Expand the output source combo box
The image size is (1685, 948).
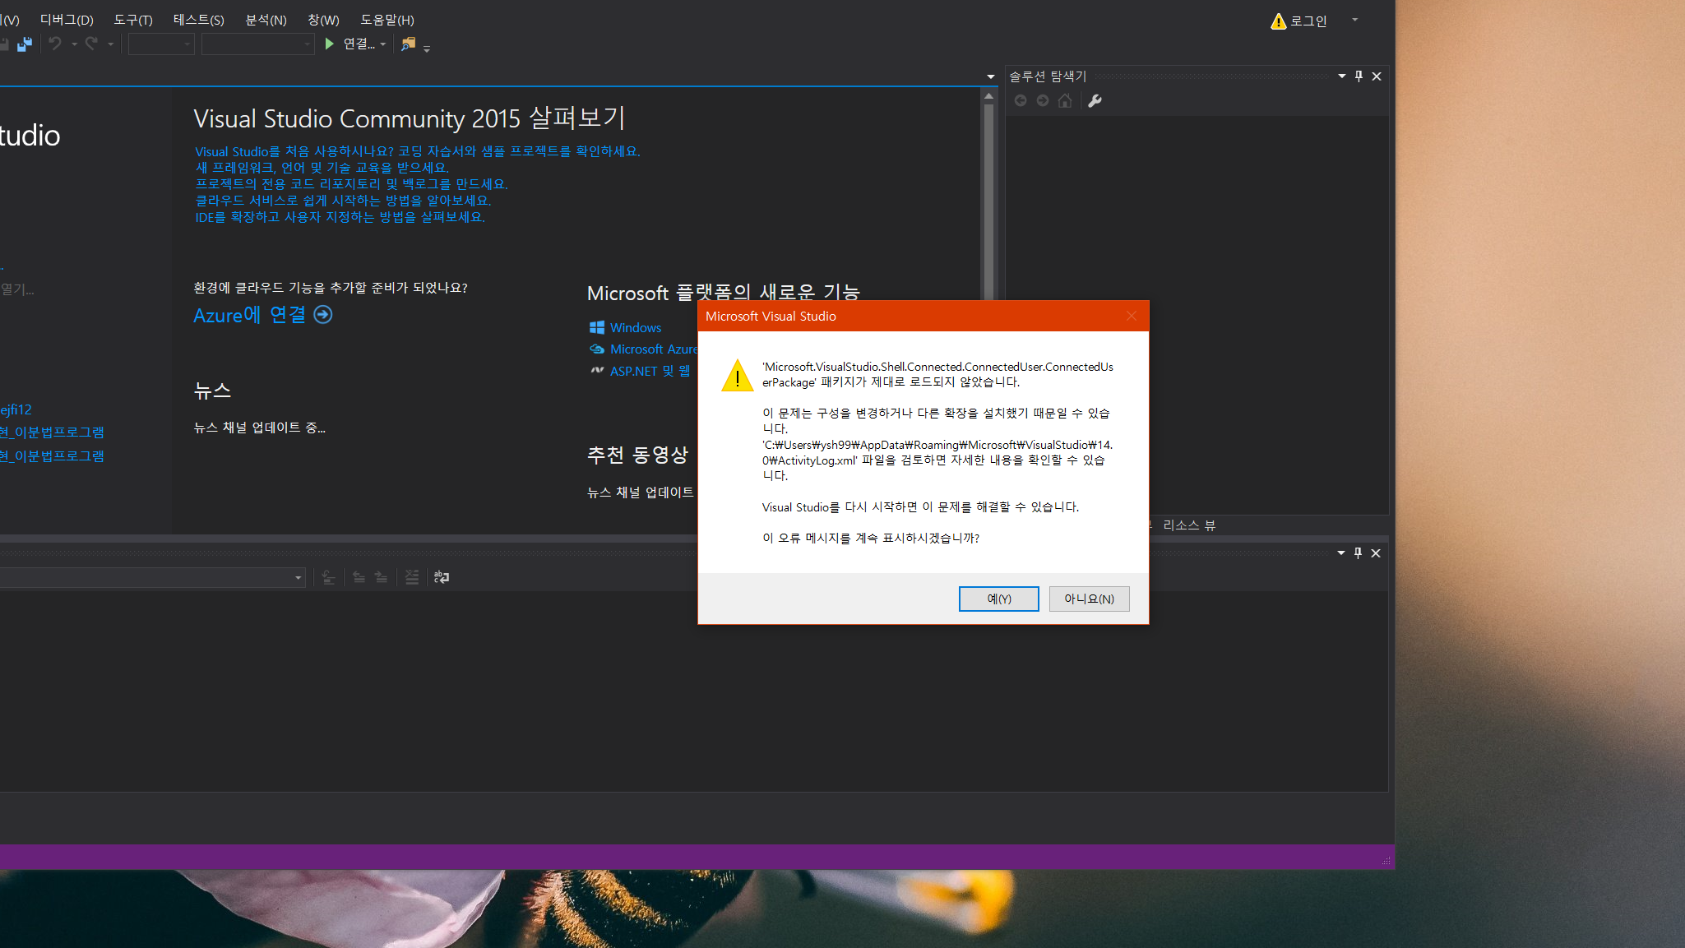click(x=298, y=578)
